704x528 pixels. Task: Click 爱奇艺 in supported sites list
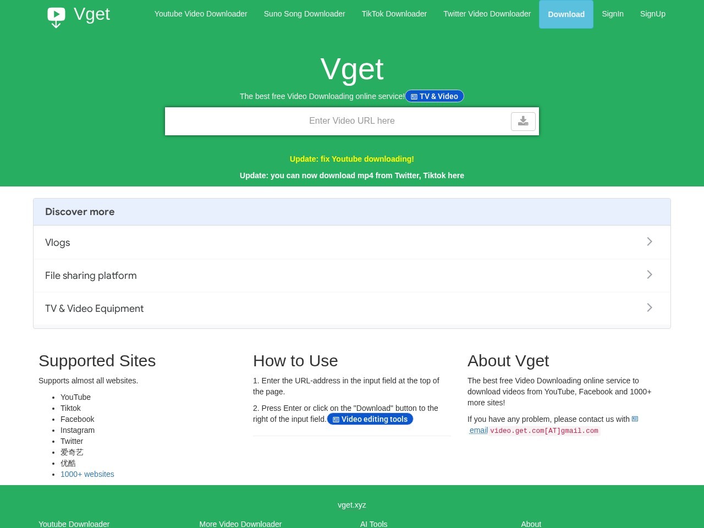tap(72, 452)
